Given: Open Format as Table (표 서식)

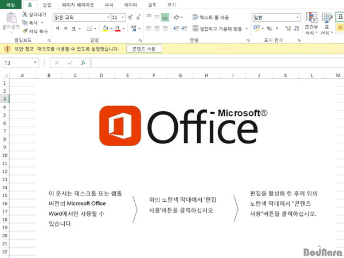Looking at the screenshot, I should 327,24.
